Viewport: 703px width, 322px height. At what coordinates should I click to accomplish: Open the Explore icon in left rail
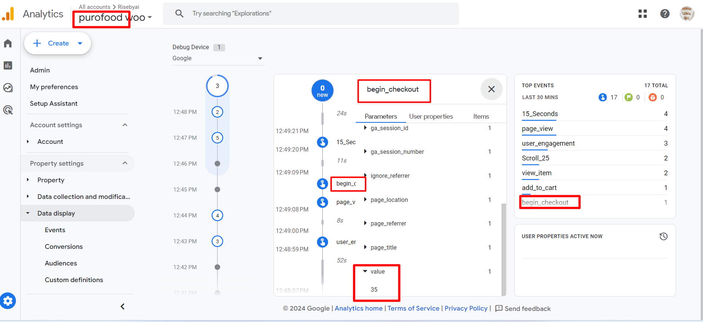click(8, 88)
